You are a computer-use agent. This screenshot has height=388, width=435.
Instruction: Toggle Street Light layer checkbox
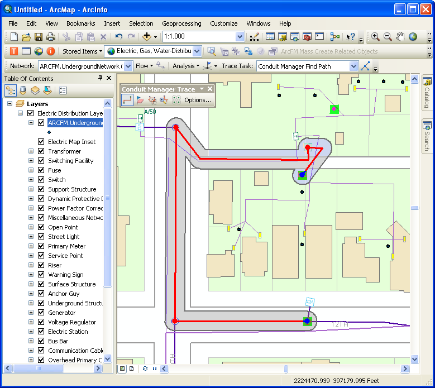[x=41, y=237]
